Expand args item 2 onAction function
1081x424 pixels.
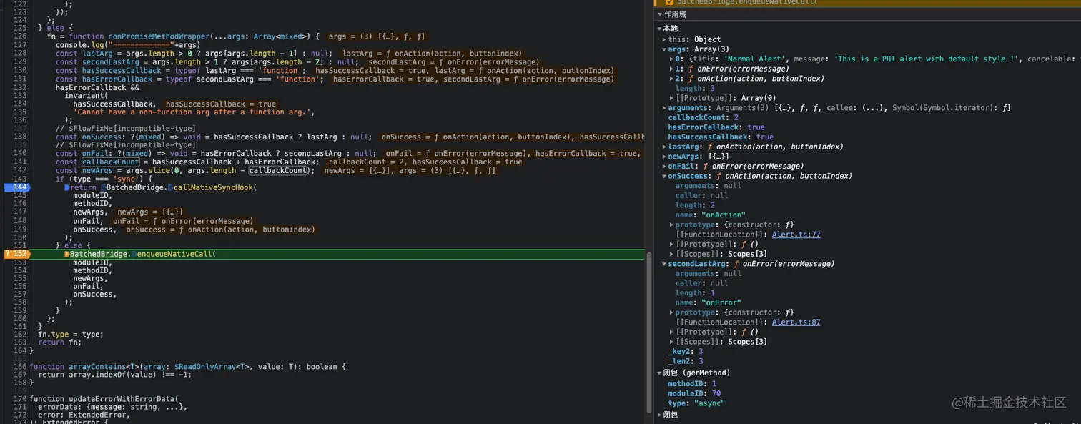(671, 79)
